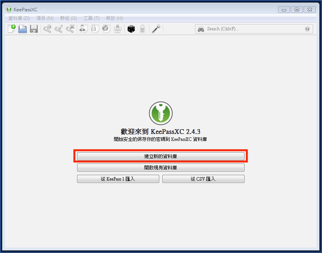The height and width of the screenshot is (253, 322).
Task: Copy username using the person icon
Action: click(83, 28)
